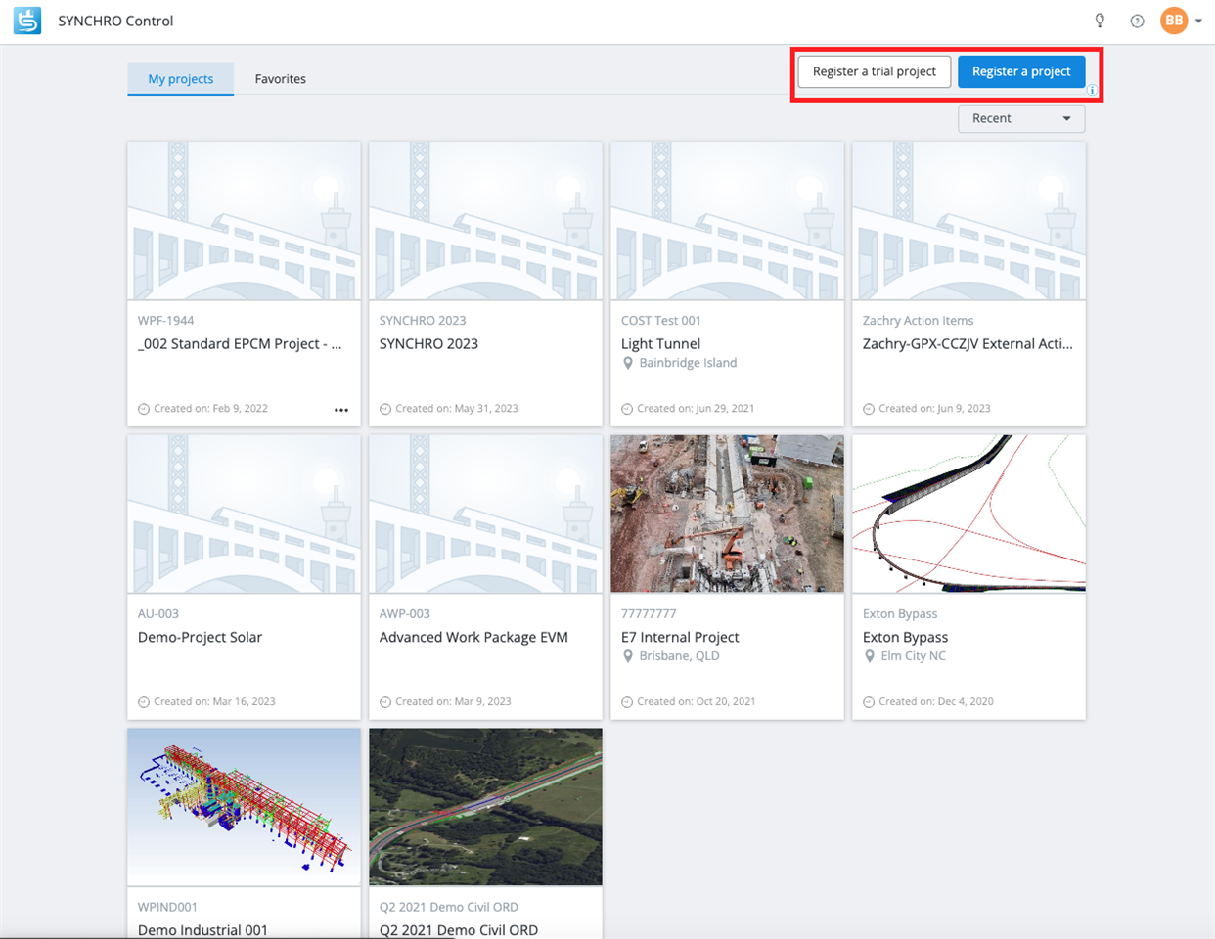Click Register a trial project
Viewport: 1215px width, 939px height.
[874, 71]
